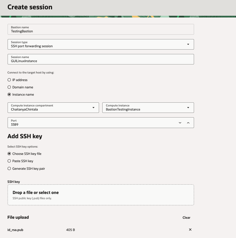Viewport: 236px width, 238px height.
Task: Choose the Paste SSH key option
Action: (9, 161)
